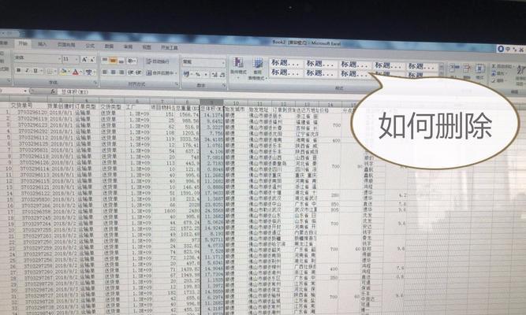Image resolution: width=526 pixels, height=315 pixels.
Task: Select the header cell 交货单号
Action: pos(22,106)
